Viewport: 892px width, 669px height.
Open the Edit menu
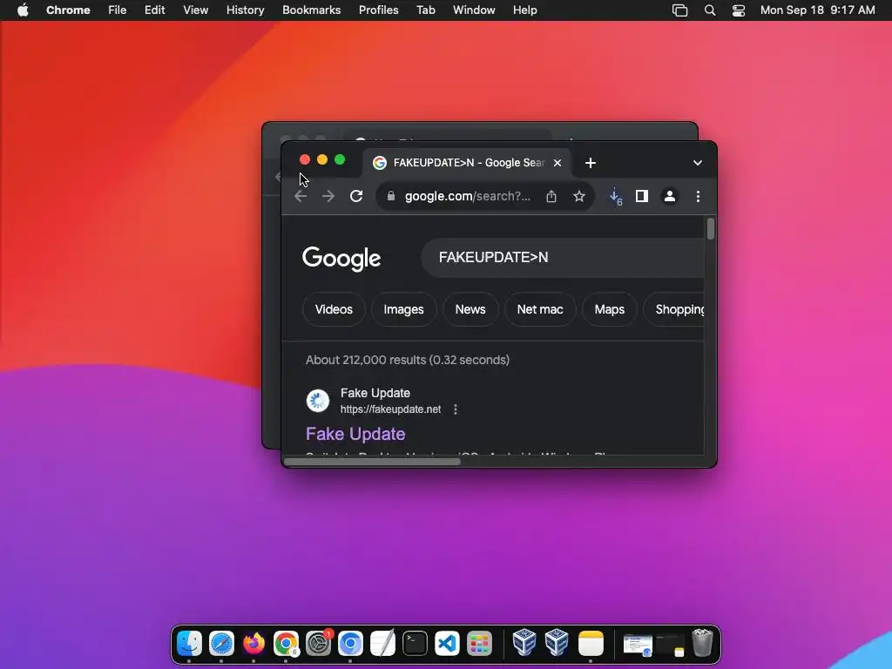pos(154,10)
